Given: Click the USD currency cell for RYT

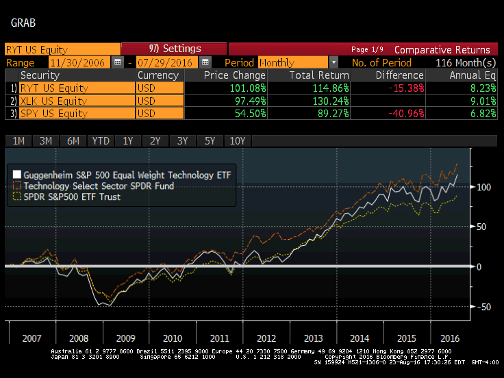Looking at the screenshot, I should (160, 88).
